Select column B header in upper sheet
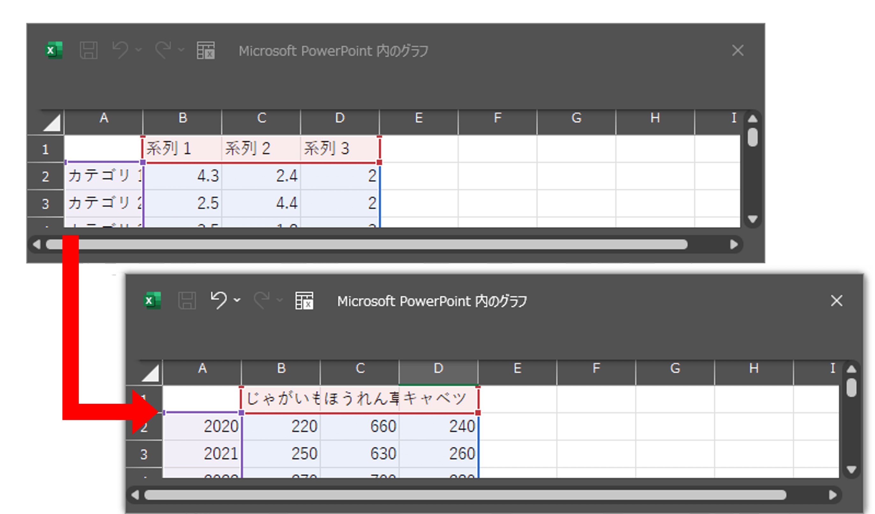The width and height of the screenshot is (875, 514). pyautogui.click(x=182, y=122)
